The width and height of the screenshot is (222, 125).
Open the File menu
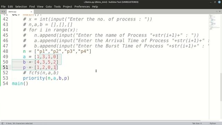coord(3,7)
